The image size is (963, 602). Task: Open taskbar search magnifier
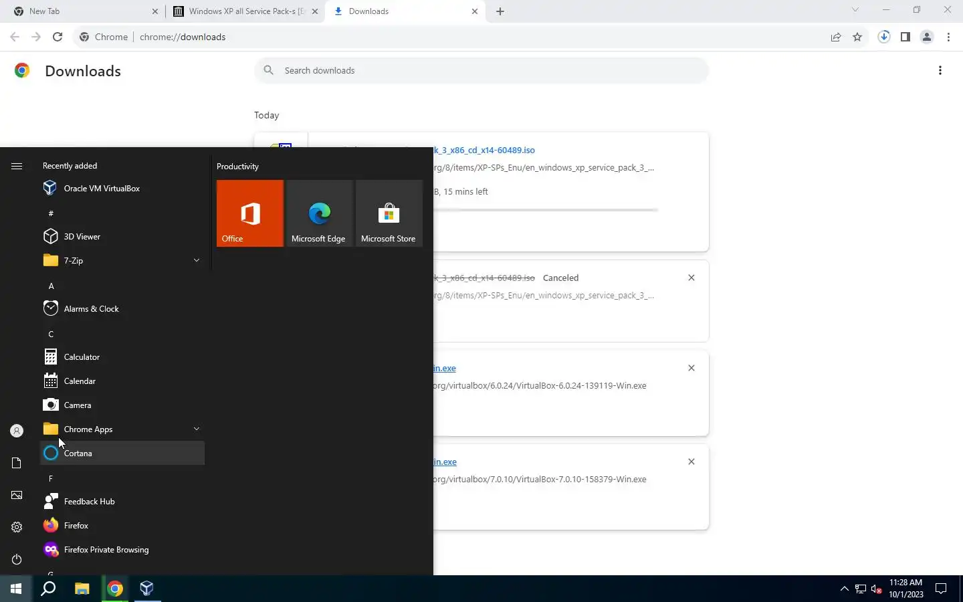pyautogui.click(x=48, y=589)
